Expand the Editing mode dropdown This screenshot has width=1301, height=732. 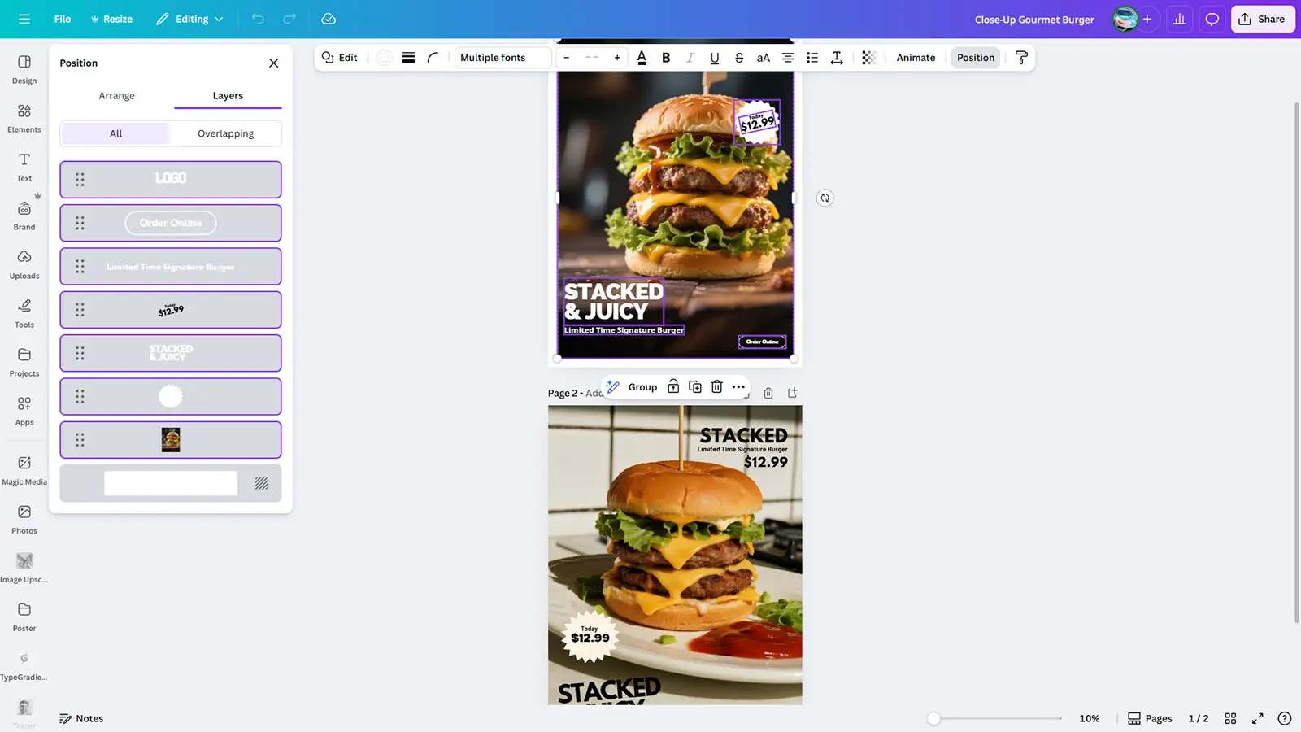click(x=189, y=20)
